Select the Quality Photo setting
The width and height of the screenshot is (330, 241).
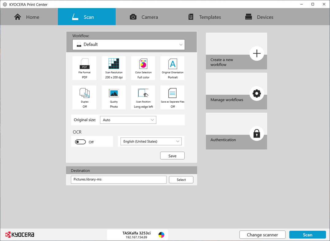(113, 97)
